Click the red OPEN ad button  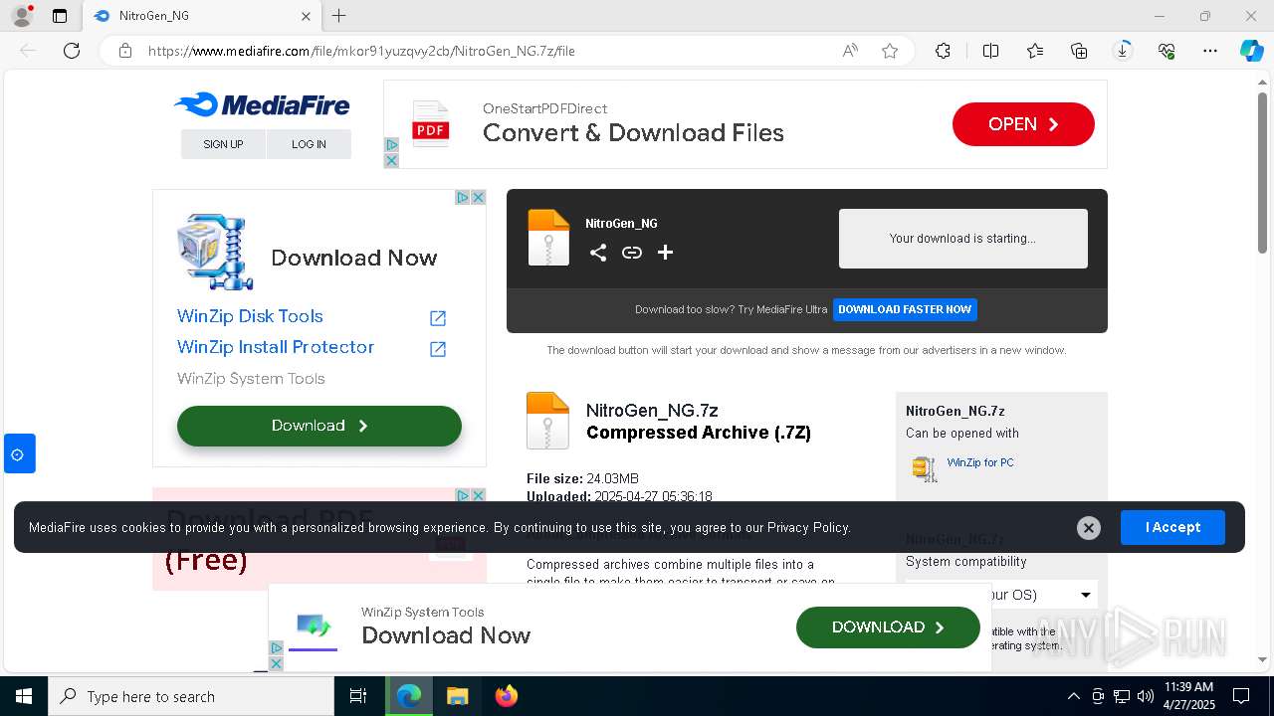click(x=1023, y=124)
